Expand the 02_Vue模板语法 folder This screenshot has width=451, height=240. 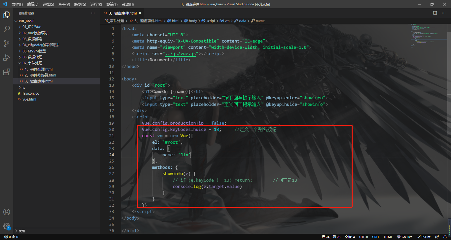point(56,33)
